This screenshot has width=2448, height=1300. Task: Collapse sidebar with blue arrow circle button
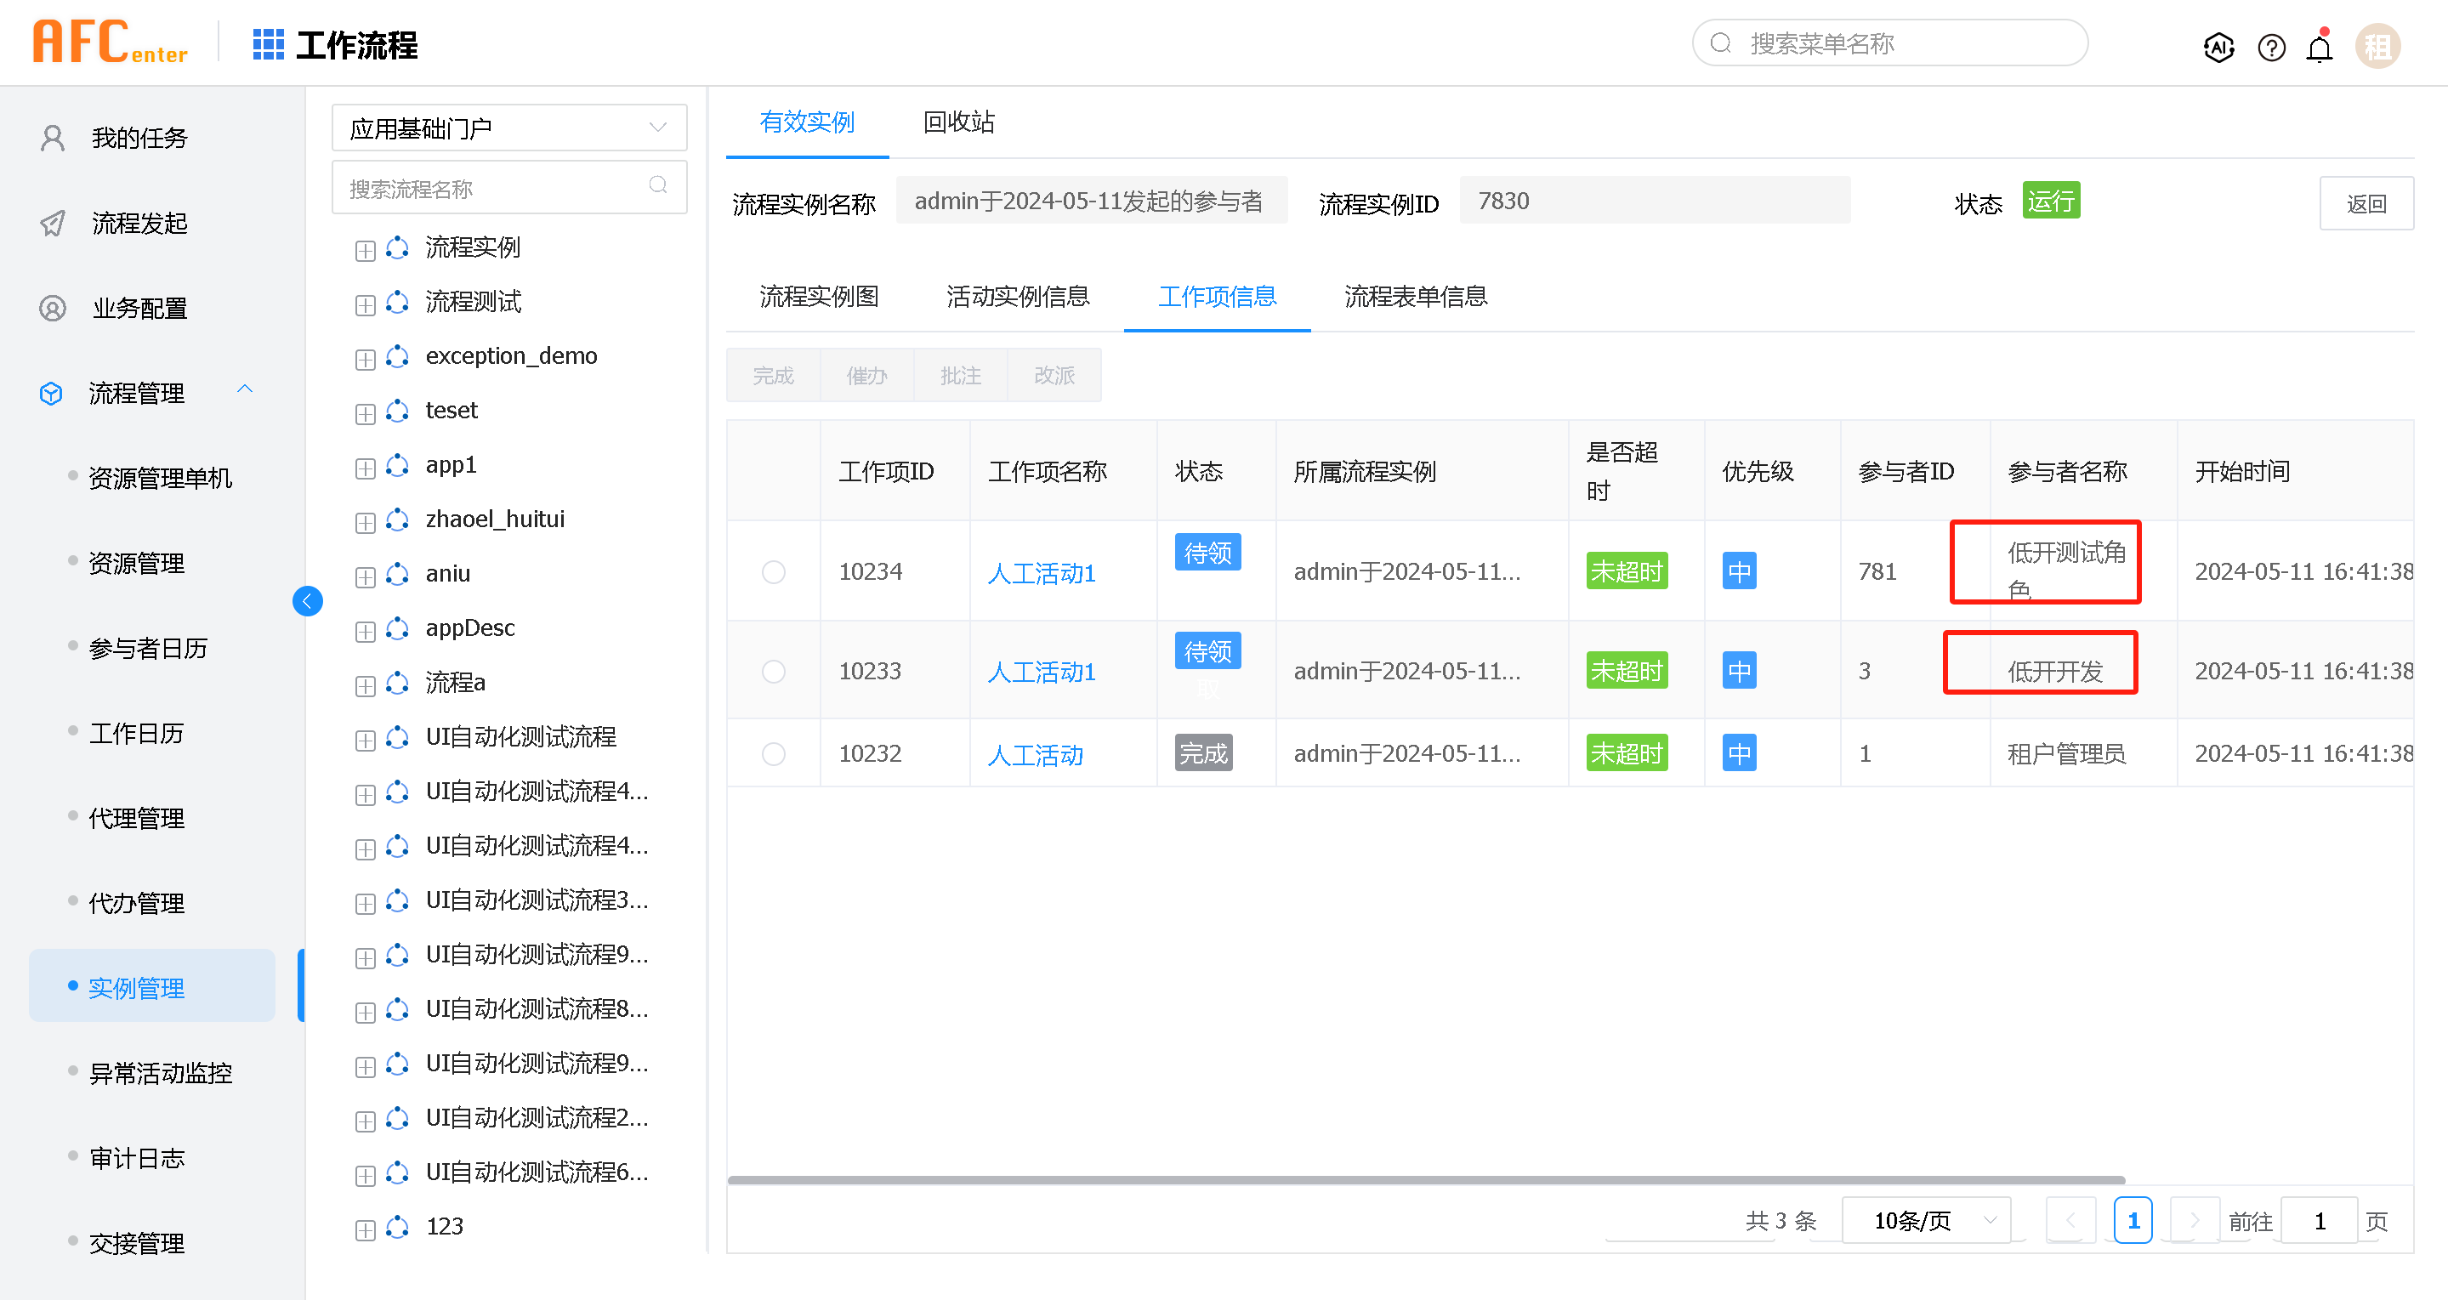pos(307,600)
